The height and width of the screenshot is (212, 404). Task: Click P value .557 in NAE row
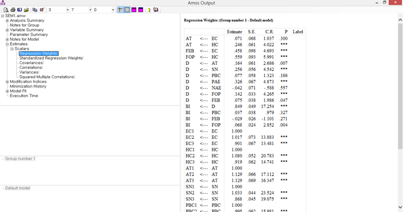(x=284, y=88)
